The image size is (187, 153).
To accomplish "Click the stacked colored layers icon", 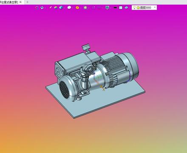I will [x=56, y=8].
